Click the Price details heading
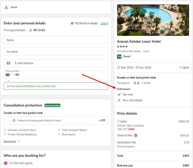 pyautogui.click(x=127, y=114)
